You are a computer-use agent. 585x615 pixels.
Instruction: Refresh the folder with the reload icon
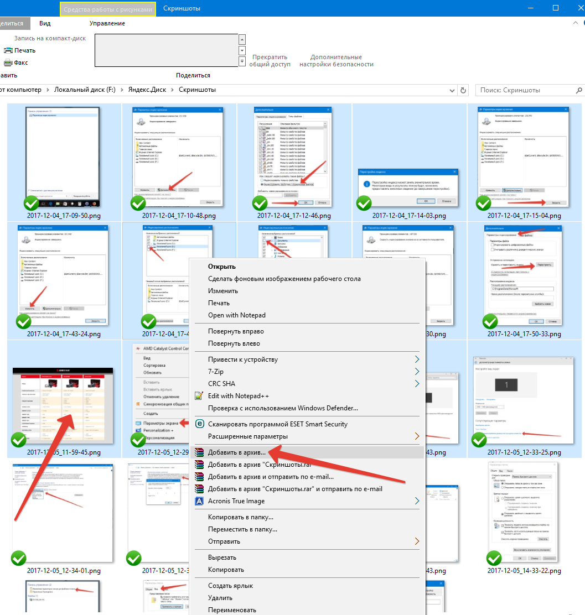(463, 90)
